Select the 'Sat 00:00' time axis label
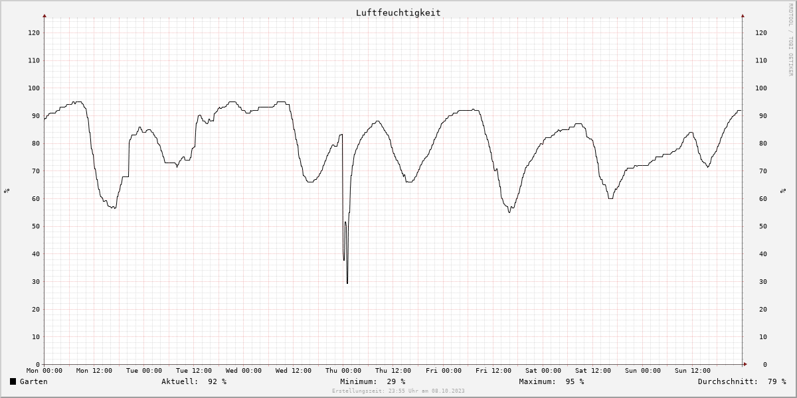This screenshot has height=398, width=797. pos(543,371)
